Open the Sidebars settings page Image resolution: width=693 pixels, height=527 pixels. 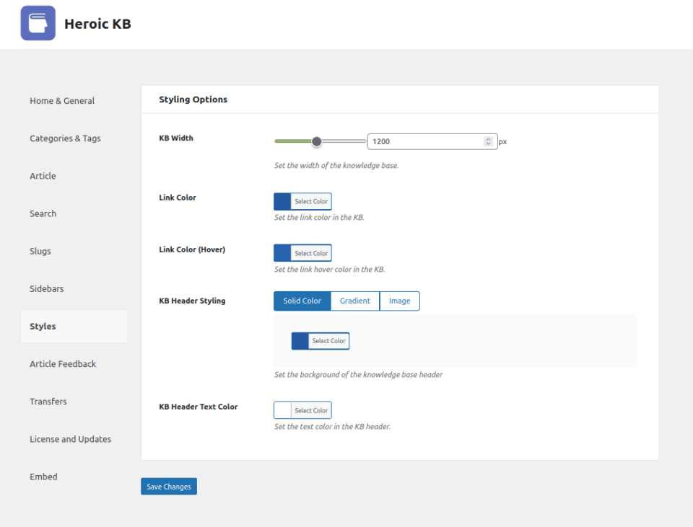(46, 288)
